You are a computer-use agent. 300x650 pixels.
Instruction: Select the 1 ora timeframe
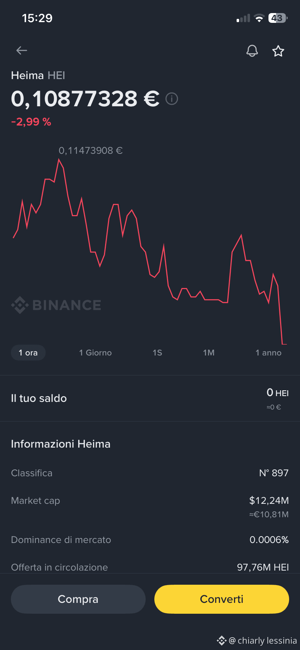tap(28, 353)
